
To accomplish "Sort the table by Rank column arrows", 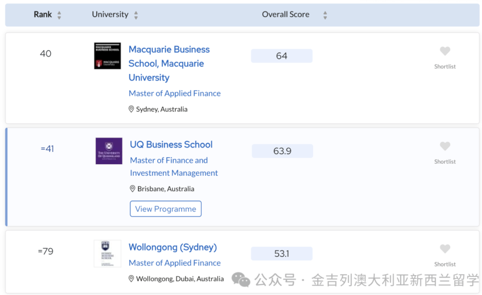I will point(59,15).
